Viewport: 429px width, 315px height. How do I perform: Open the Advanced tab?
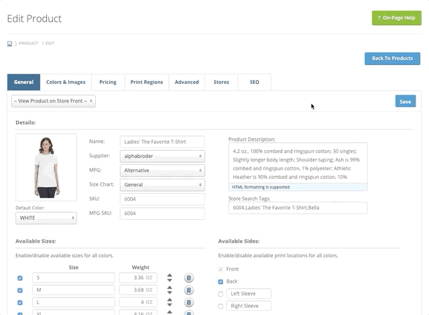tap(187, 82)
